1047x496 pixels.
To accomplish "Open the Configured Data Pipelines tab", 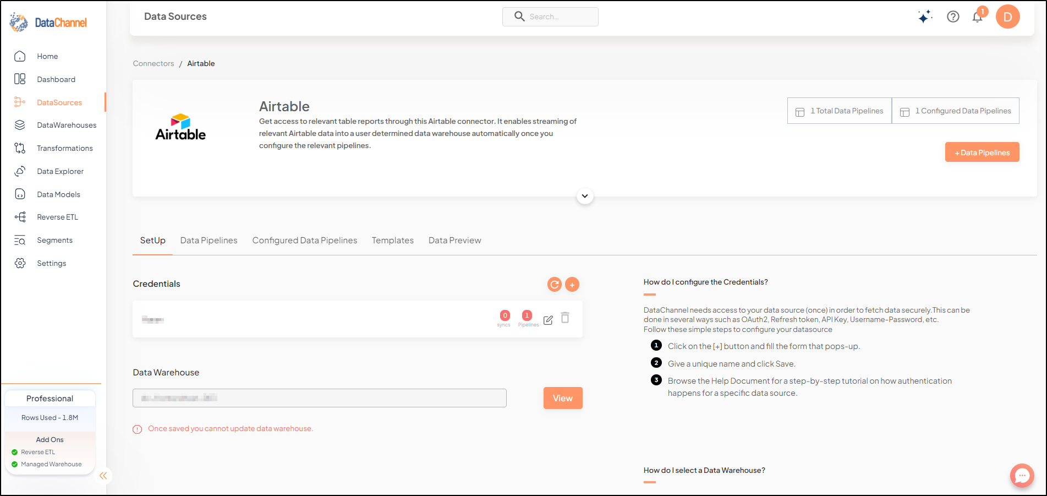I will pos(305,241).
